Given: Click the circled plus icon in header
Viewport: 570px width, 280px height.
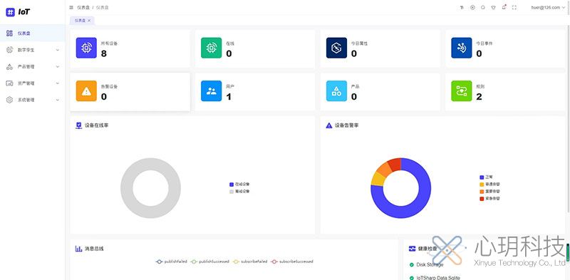Looking at the screenshot, I should 472,7.
